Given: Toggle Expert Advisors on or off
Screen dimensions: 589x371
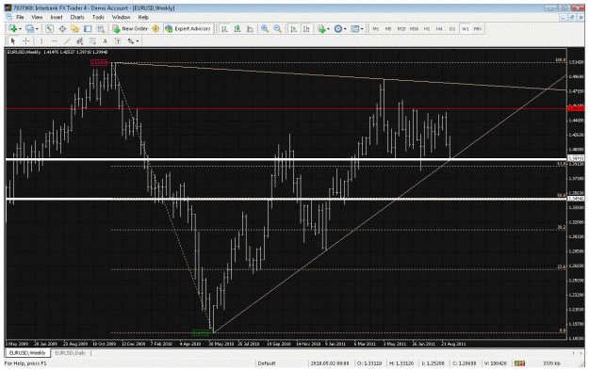Looking at the screenshot, I should 188,29.
